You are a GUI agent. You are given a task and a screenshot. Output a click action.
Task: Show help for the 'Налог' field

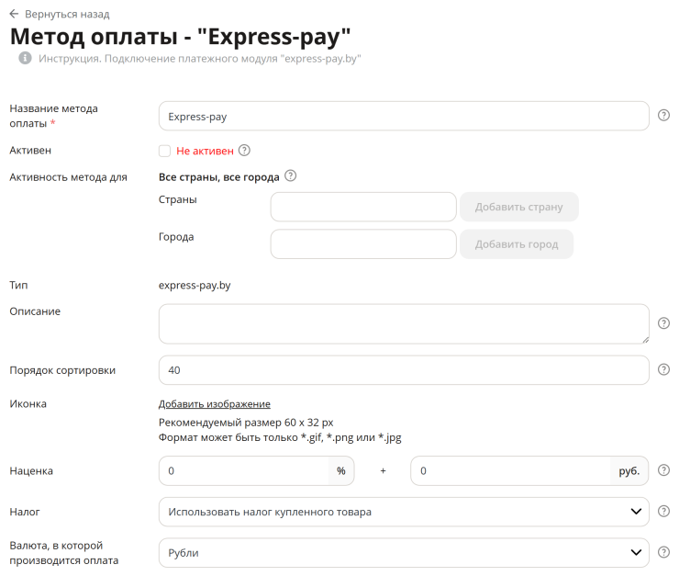pyautogui.click(x=663, y=512)
